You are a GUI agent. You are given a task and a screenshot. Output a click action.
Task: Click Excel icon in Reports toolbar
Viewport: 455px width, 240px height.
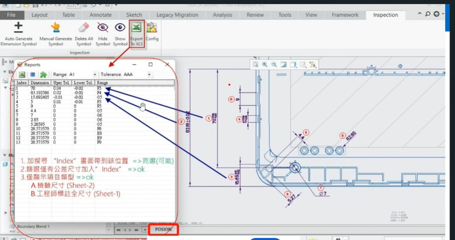22,75
